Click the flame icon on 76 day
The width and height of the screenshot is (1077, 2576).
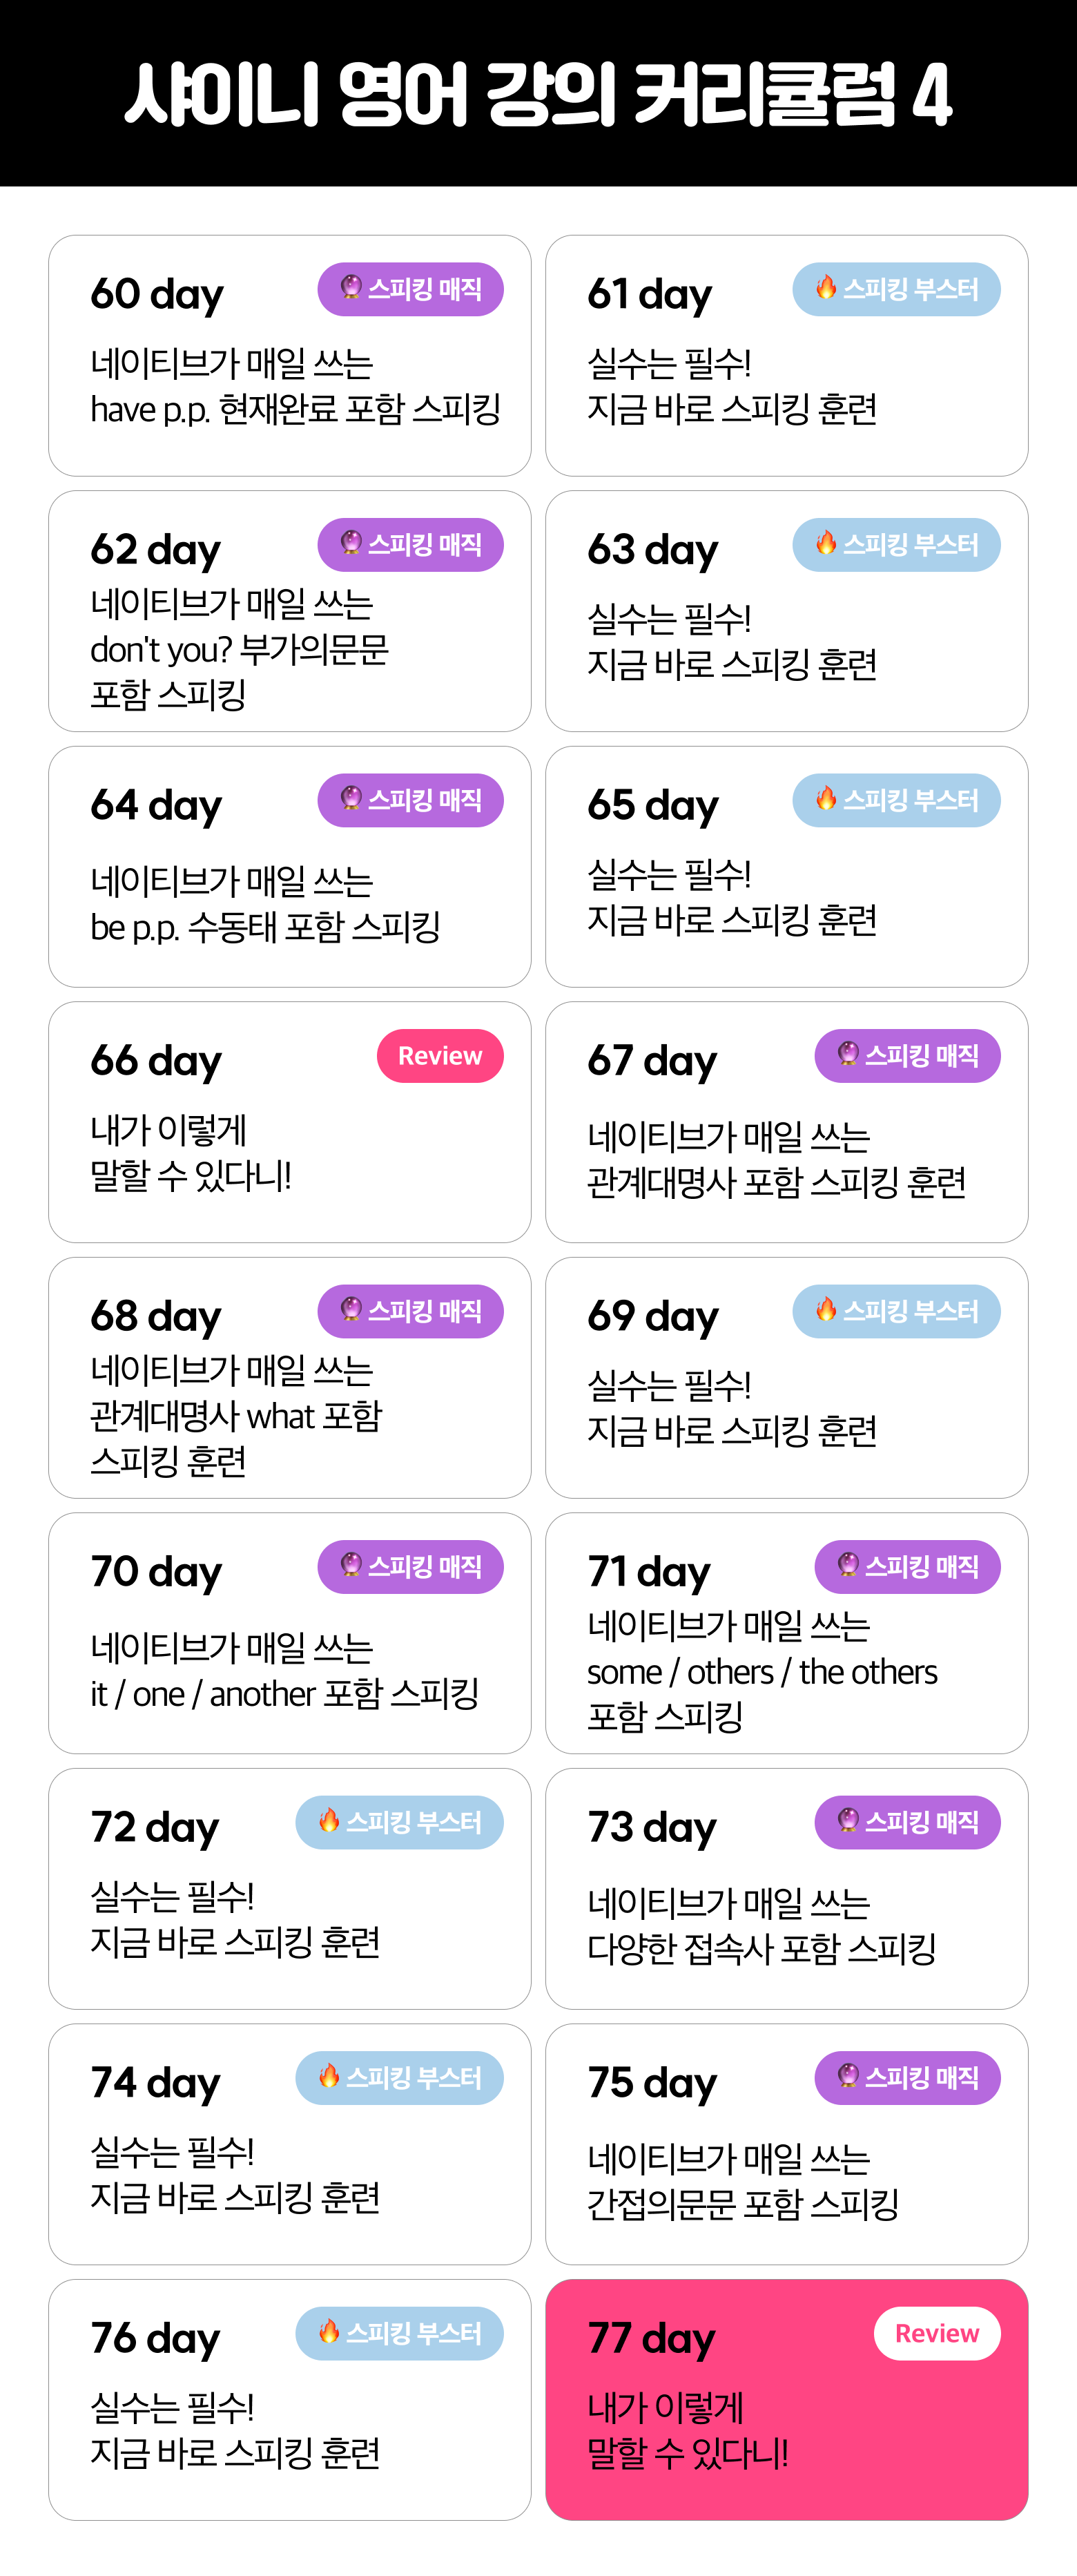pyautogui.click(x=329, y=2332)
